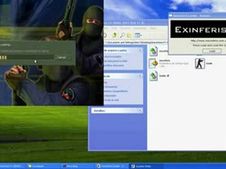Screen dimensions: 226x169
Task: Switch to the folder window taskbar button
Action: click(43, 166)
